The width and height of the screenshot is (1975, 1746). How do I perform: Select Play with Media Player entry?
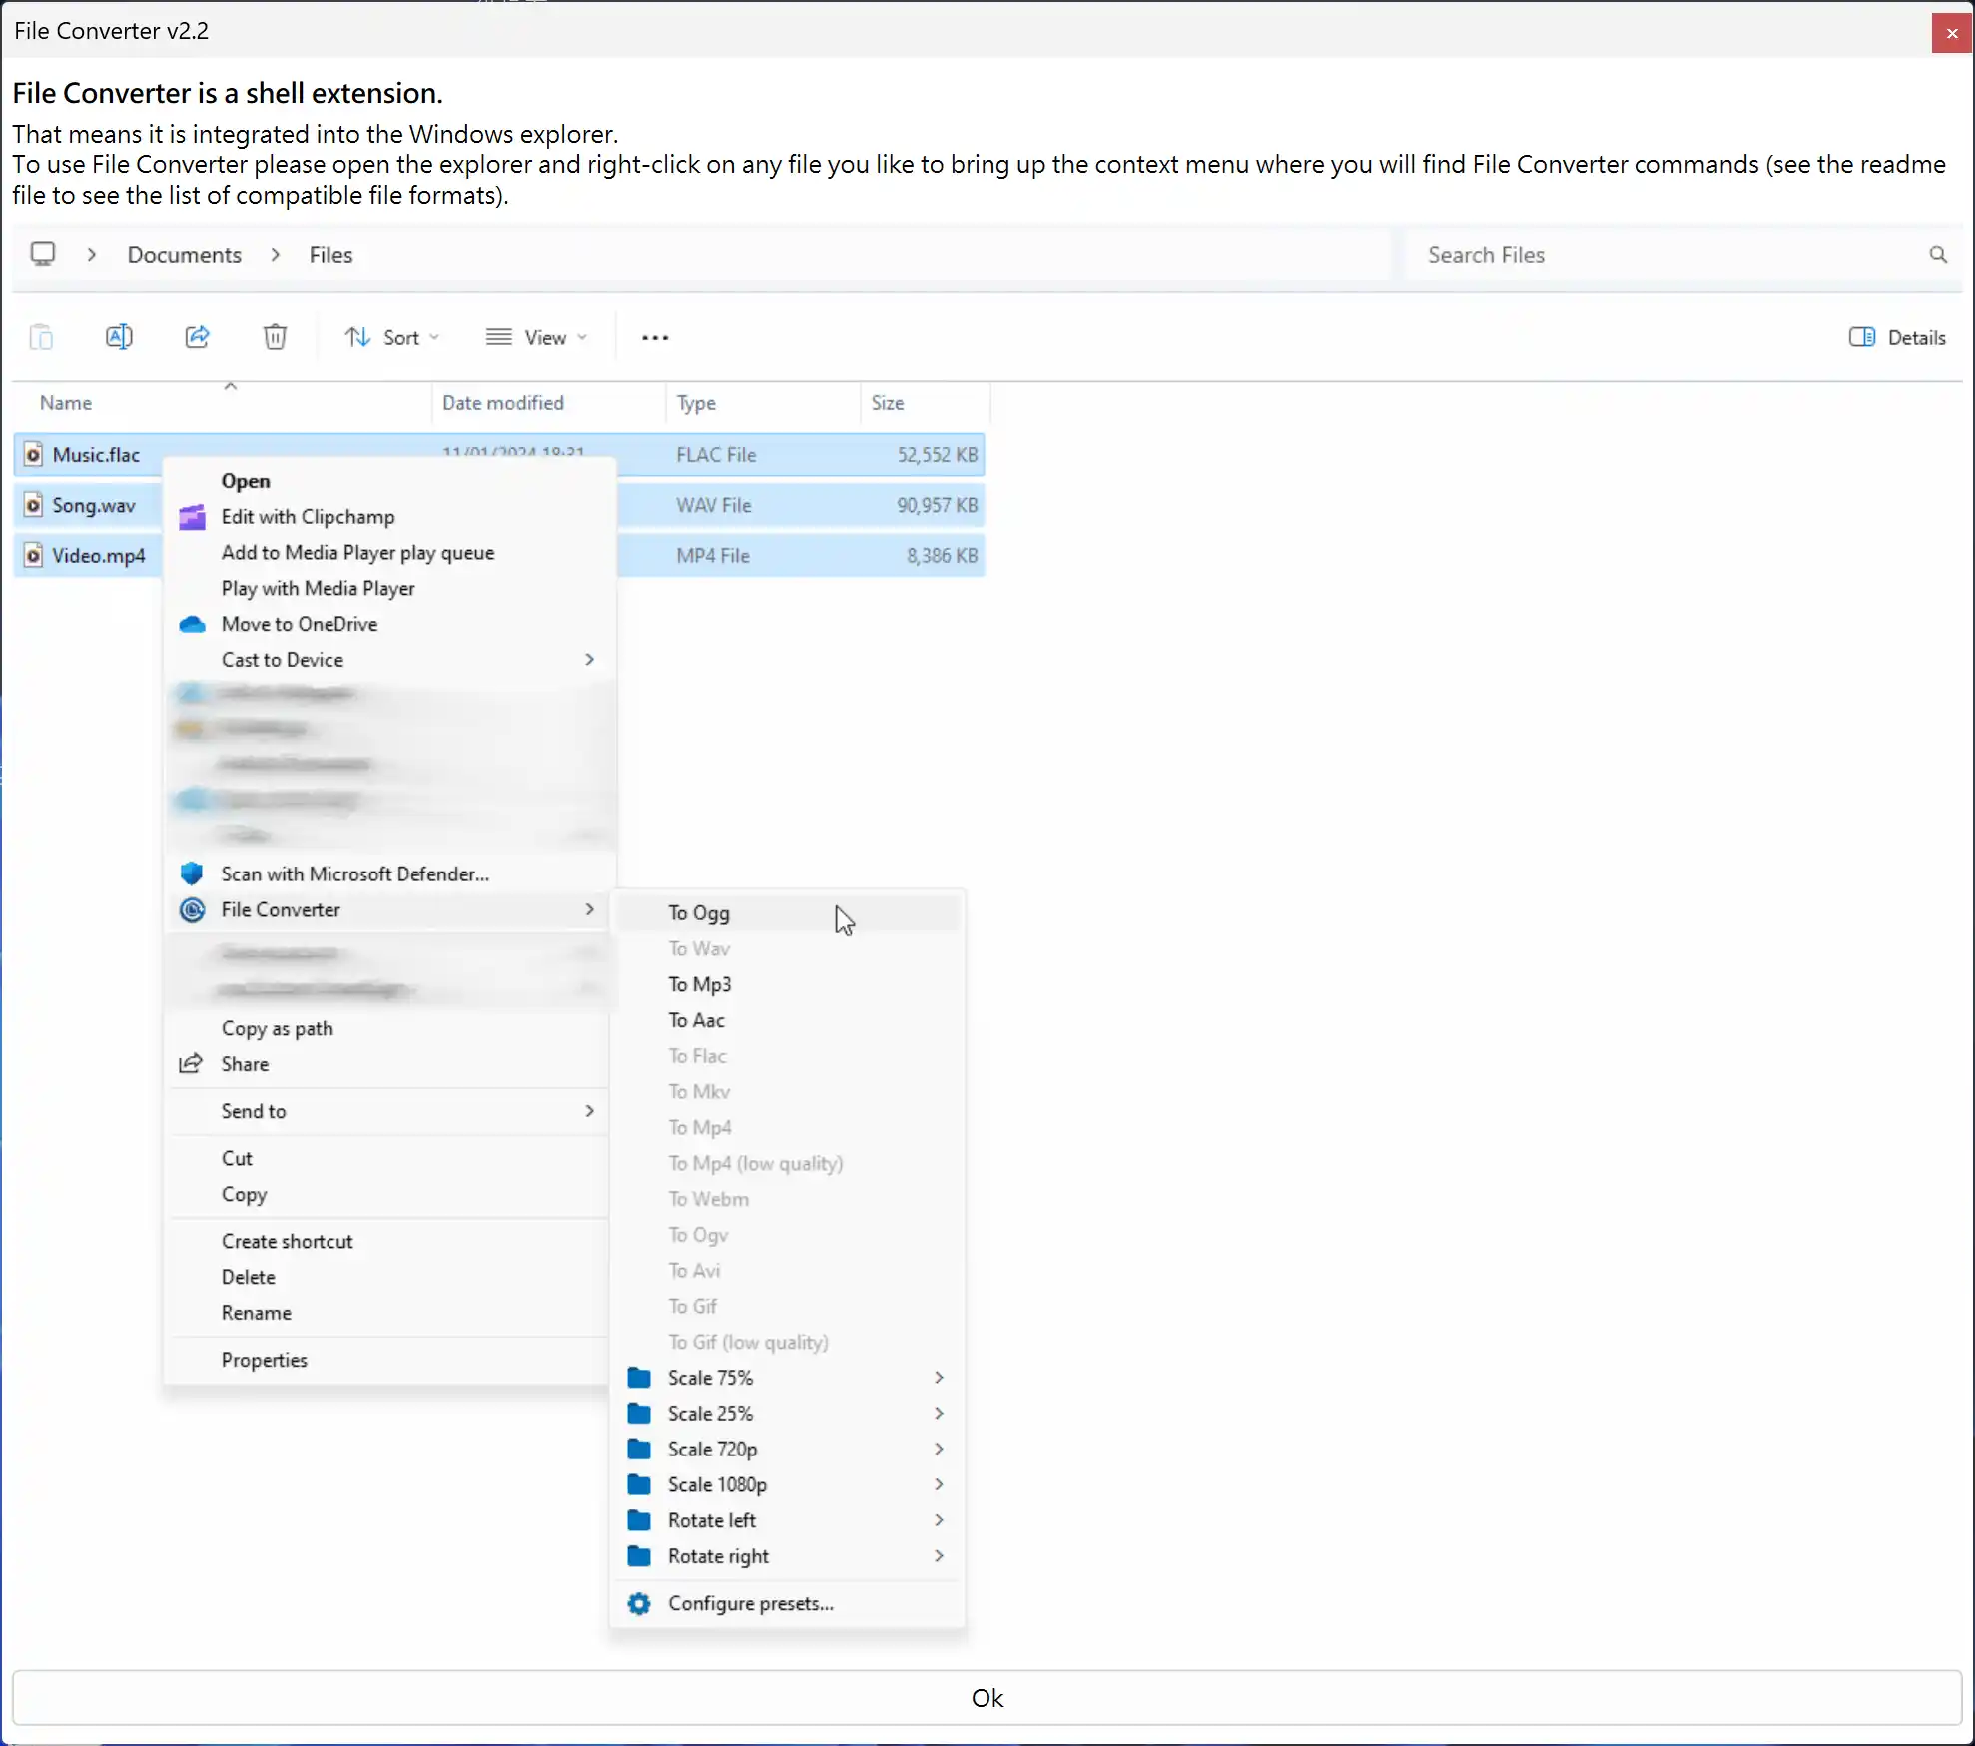389,588
